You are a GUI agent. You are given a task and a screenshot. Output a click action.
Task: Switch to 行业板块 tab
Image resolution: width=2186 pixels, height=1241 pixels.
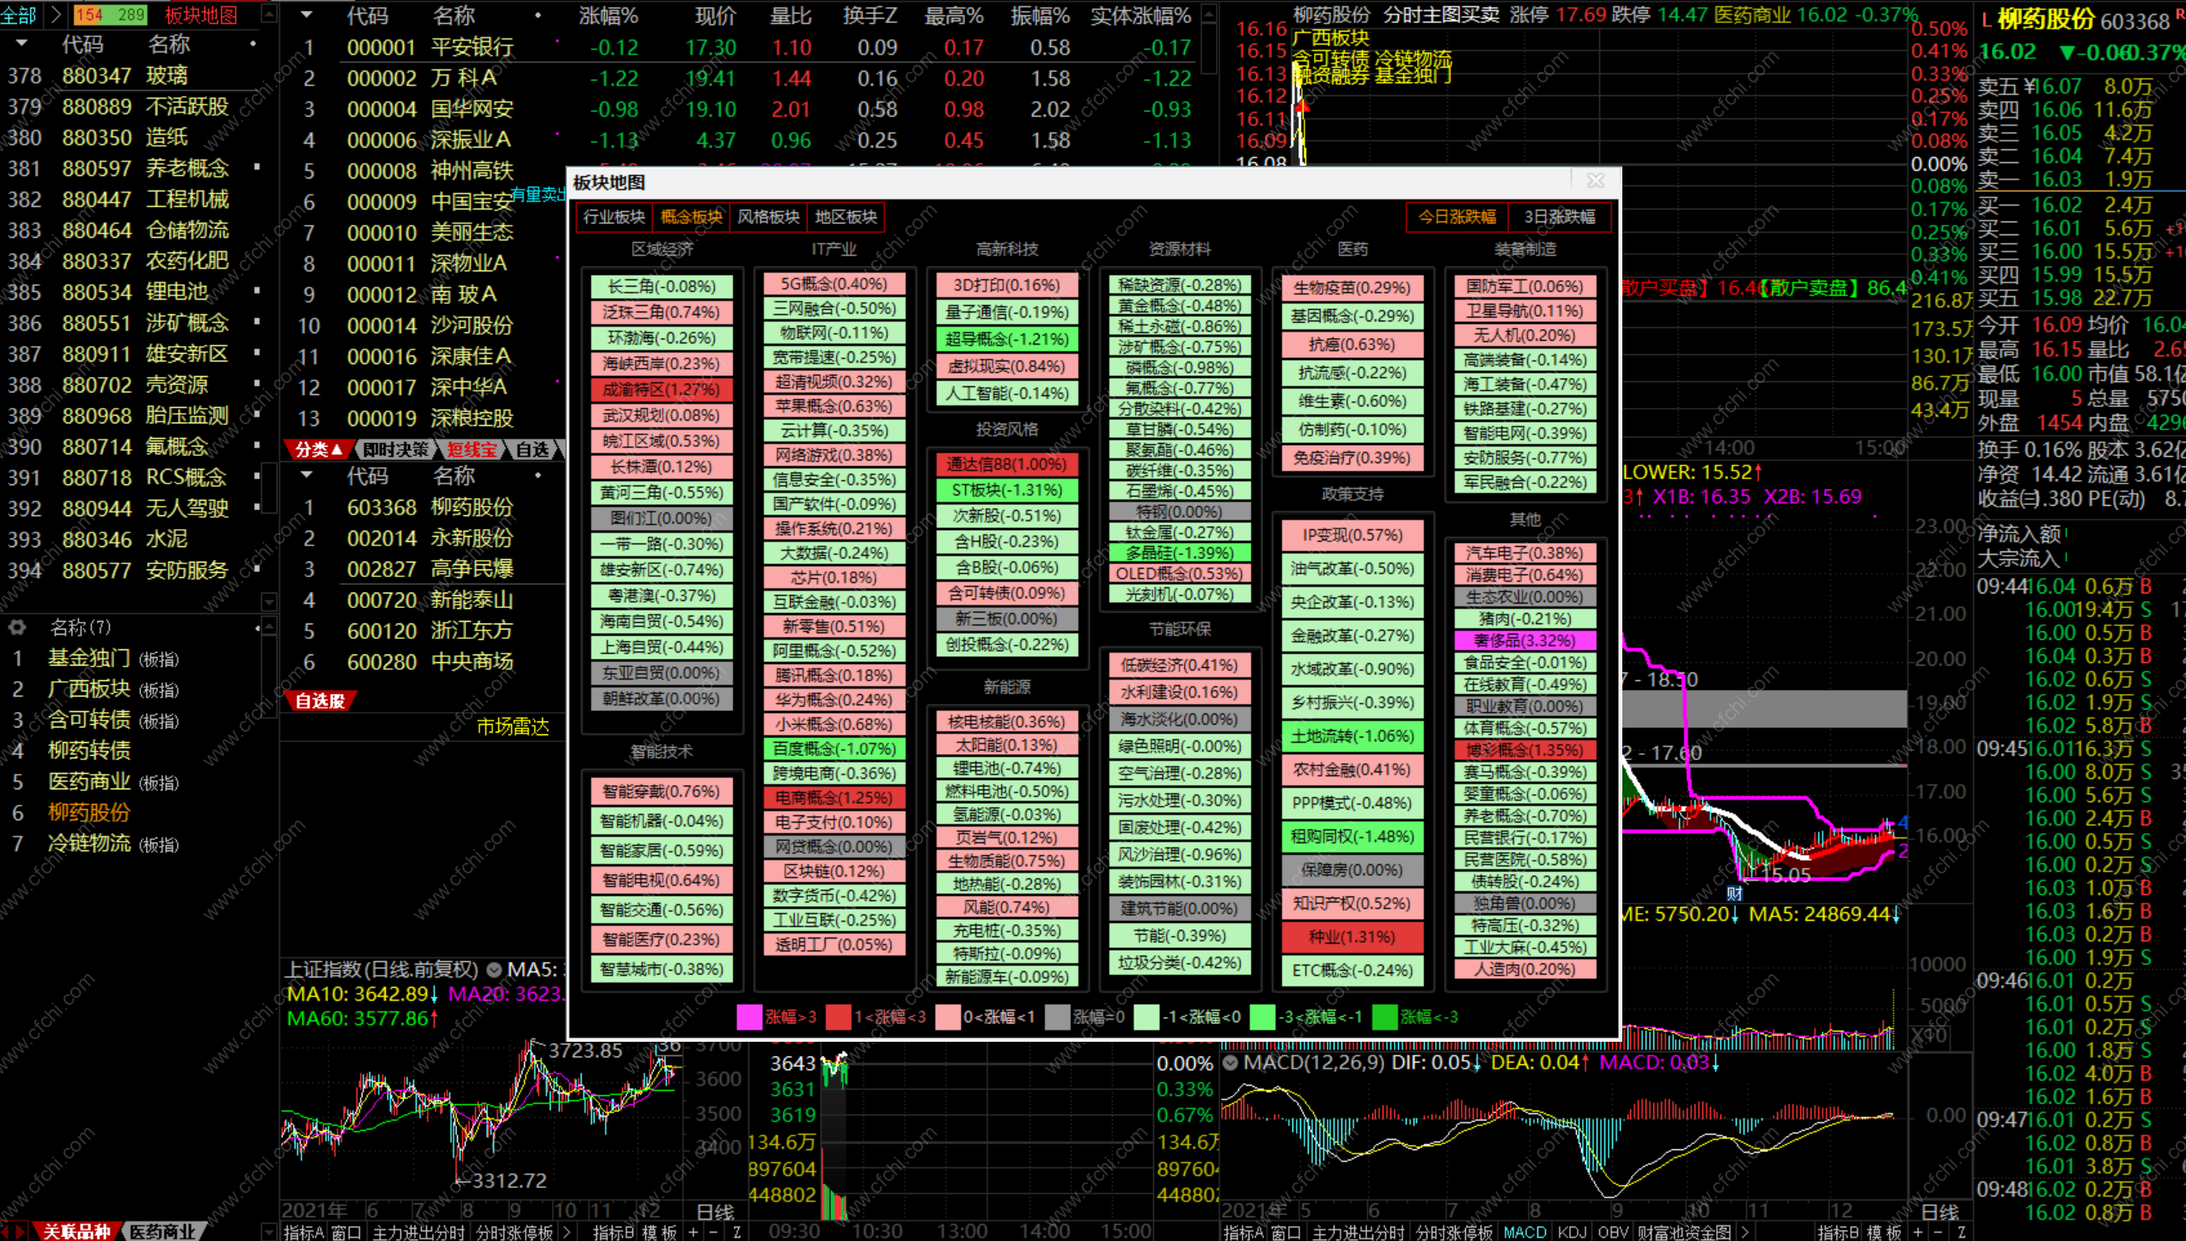click(614, 217)
